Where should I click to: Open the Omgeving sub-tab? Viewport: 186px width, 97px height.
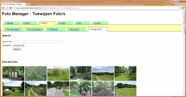[53, 29]
